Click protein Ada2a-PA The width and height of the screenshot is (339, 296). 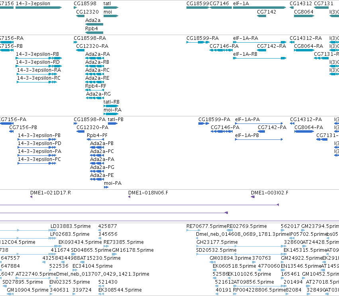102,160
